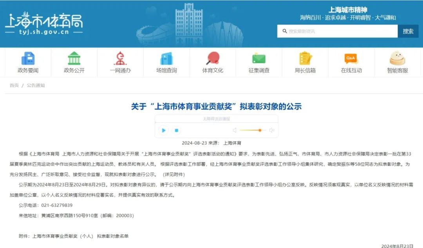Play the 无障碍语音播报 audio narration

coord(163,130)
